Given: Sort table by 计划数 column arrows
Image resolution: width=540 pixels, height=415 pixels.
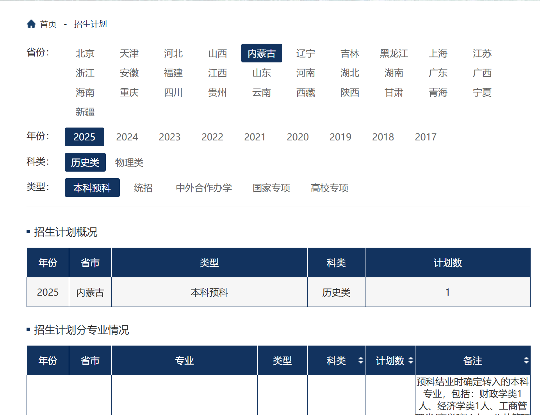Looking at the screenshot, I should (x=410, y=360).
